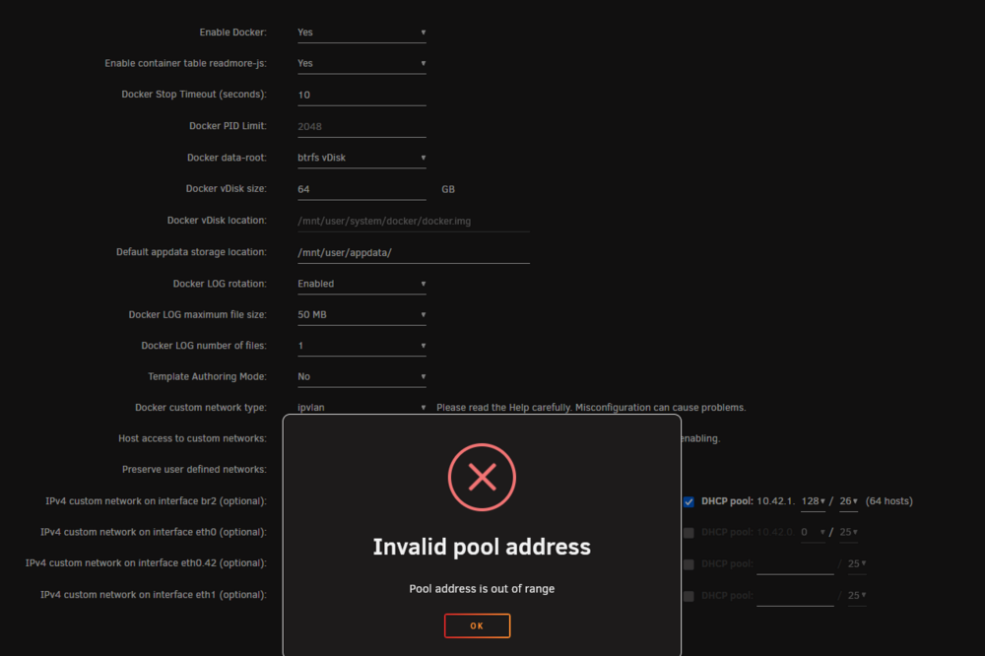
Task: Open the Docker data-root dropdown
Action: pyautogui.click(x=361, y=158)
